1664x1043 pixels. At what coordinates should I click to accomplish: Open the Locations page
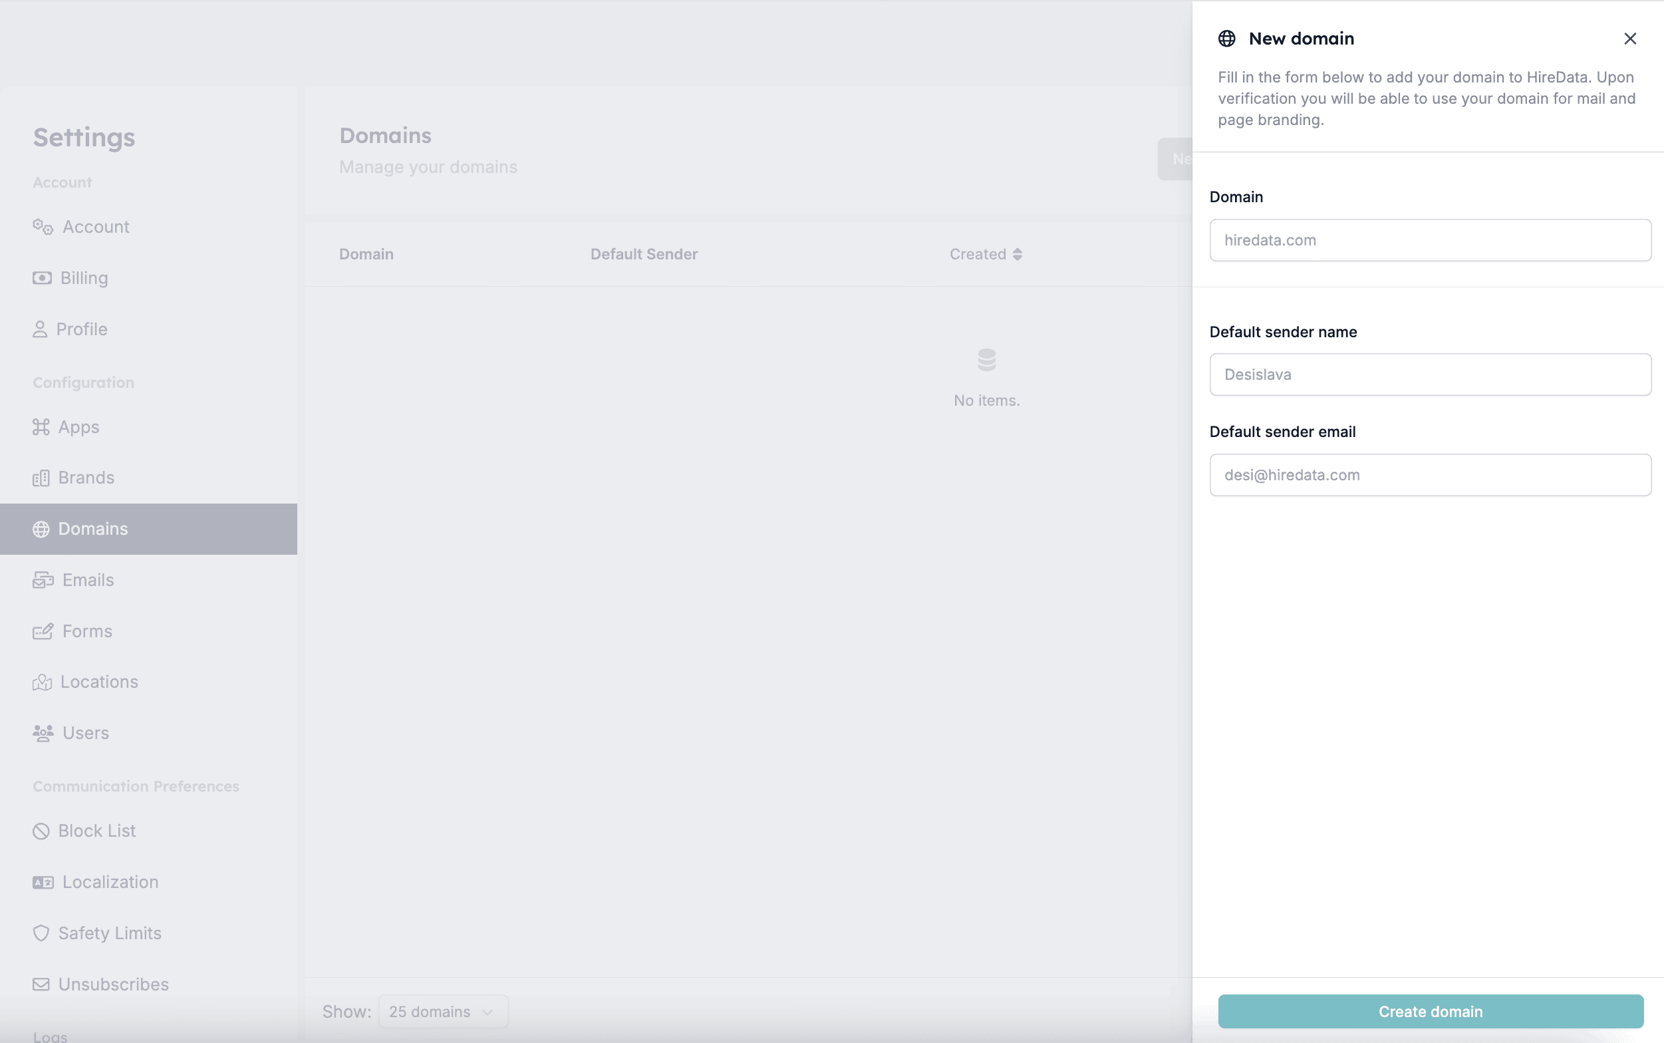148,682
